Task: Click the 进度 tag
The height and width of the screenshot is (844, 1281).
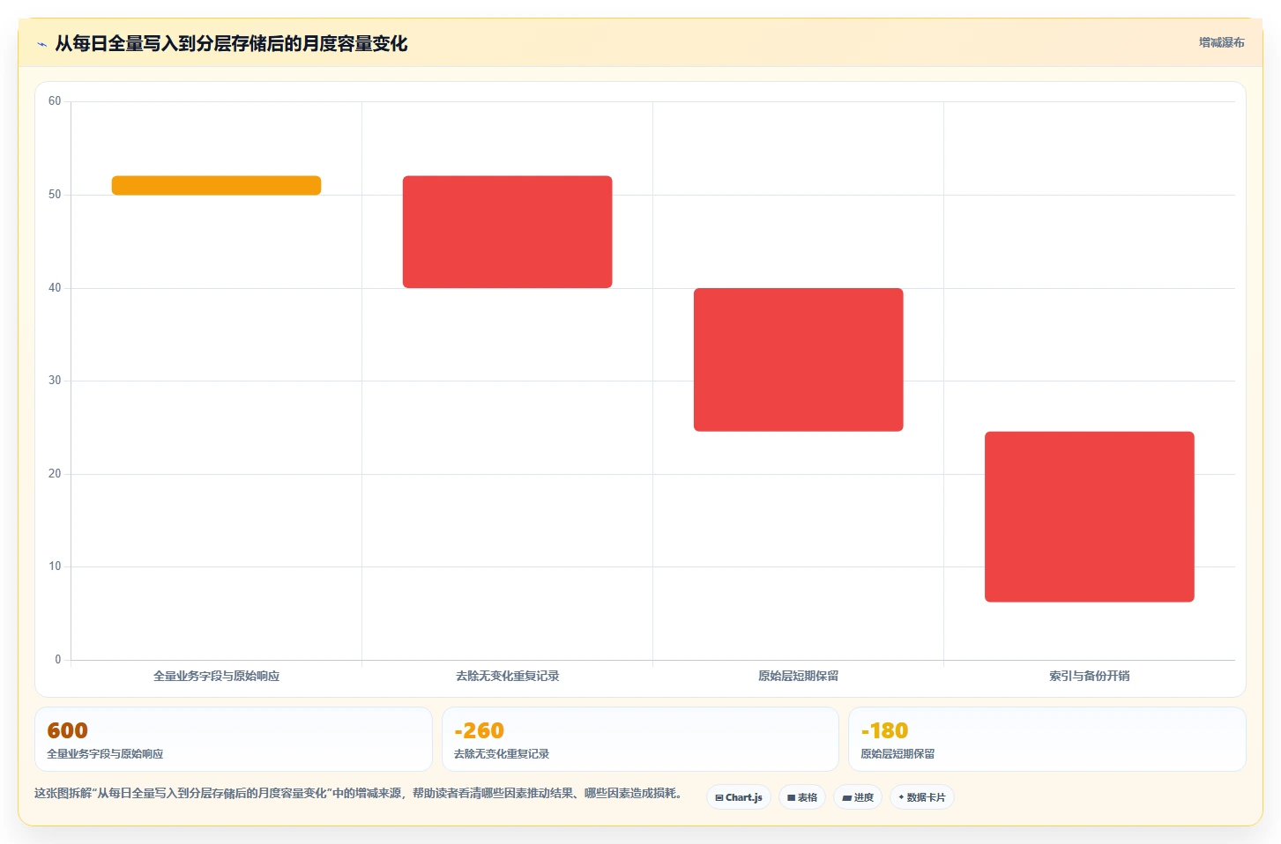Action: [x=858, y=797]
